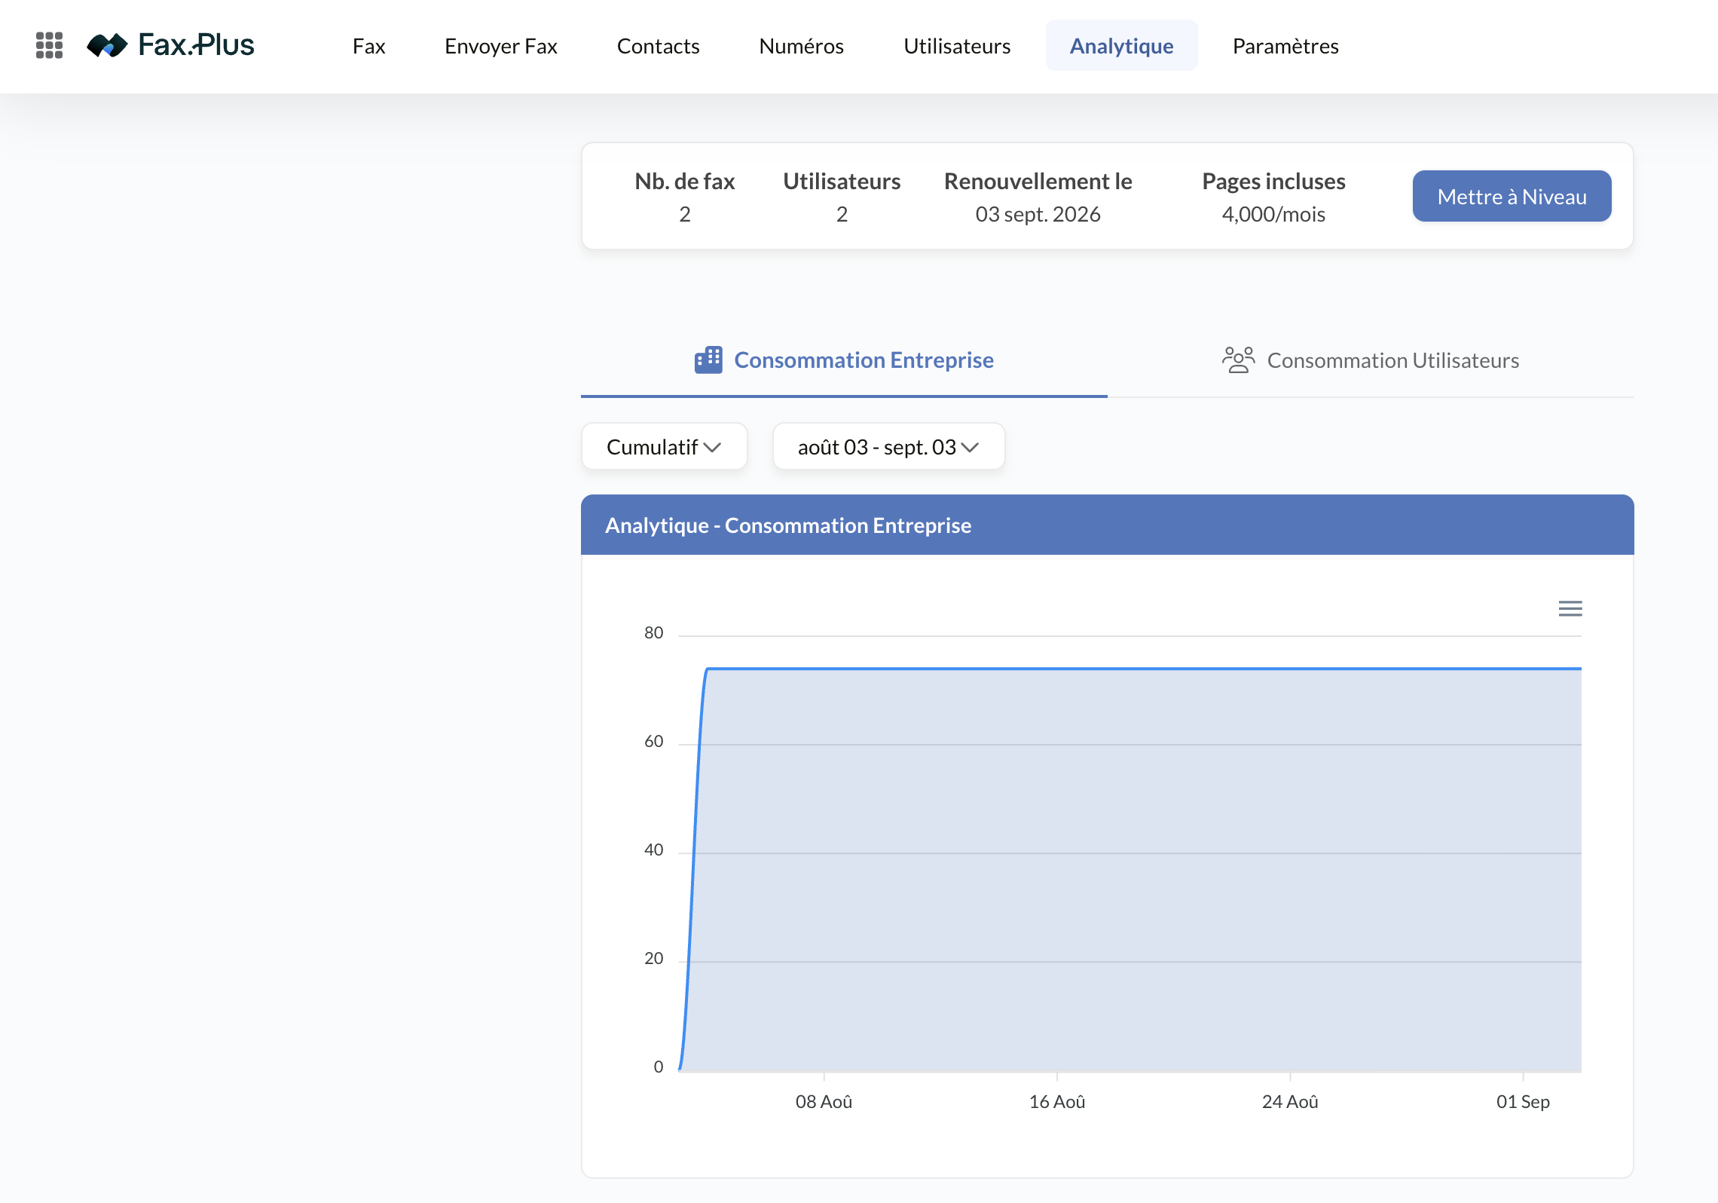Click the 01 Sep axis label
The height and width of the screenshot is (1203, 1718).
[1523, 1102]
